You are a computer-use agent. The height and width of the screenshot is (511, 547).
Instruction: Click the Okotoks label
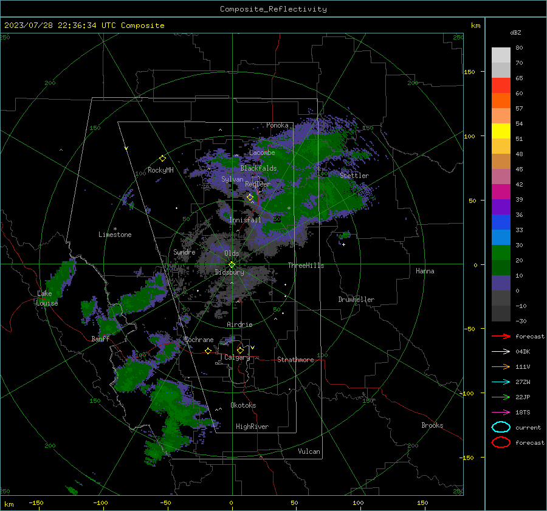point(243,405)
